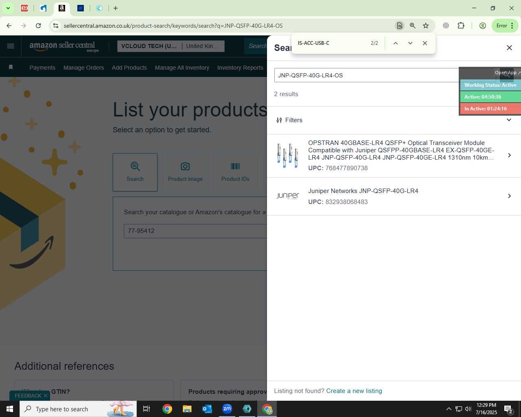
Task: Open the Seller Central hamburger menu
Action: point(11,46)
